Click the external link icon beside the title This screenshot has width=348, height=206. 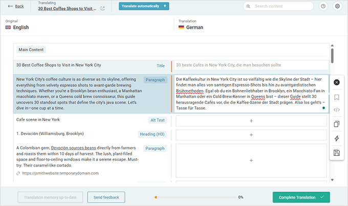click(x=102, y=9)
